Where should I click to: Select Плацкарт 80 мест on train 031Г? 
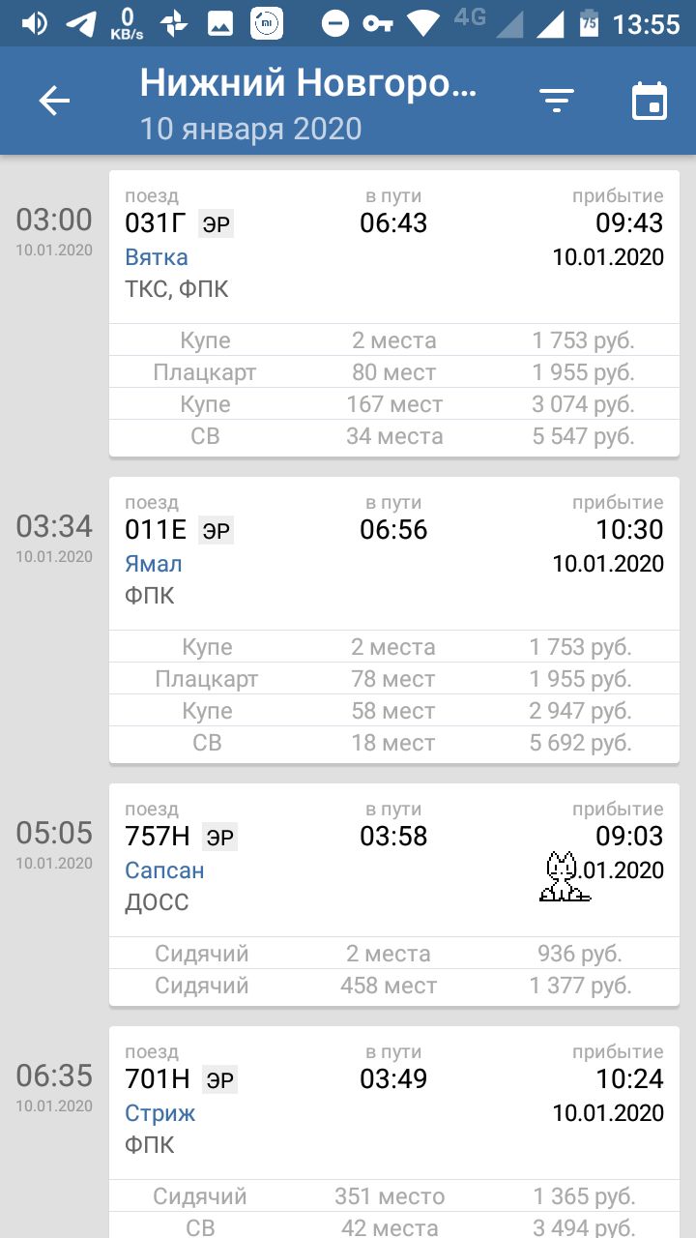click(394, 372)
